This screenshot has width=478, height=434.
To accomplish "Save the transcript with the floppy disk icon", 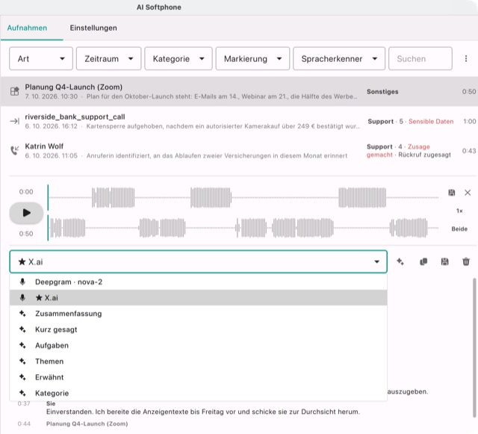I will tap(445, 261).
